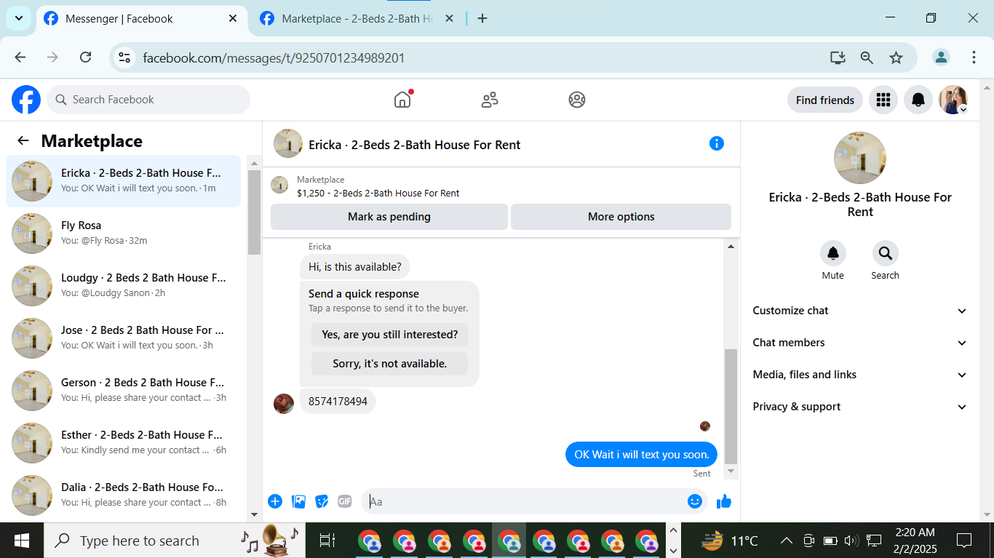Expand Chat members section

(x=860, y=343)
